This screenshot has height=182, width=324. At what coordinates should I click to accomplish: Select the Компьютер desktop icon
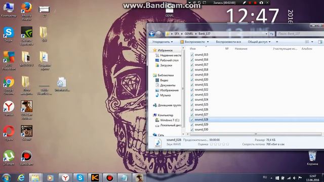pyautogui.click(x=9, y=10)
